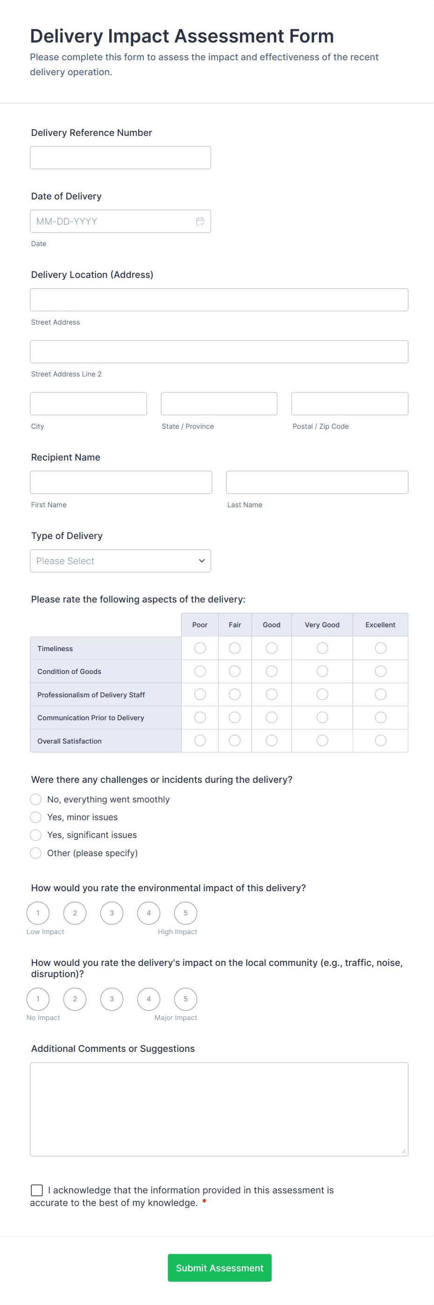This screenshot has height=1305, width=434.
Task: Select 'No, everything went smoothly' option
Action: (x=36, y=800)
